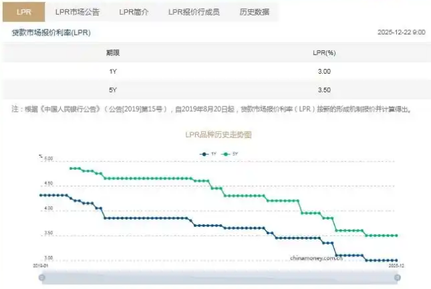Click the LPR(%) column header

point(323,52)
